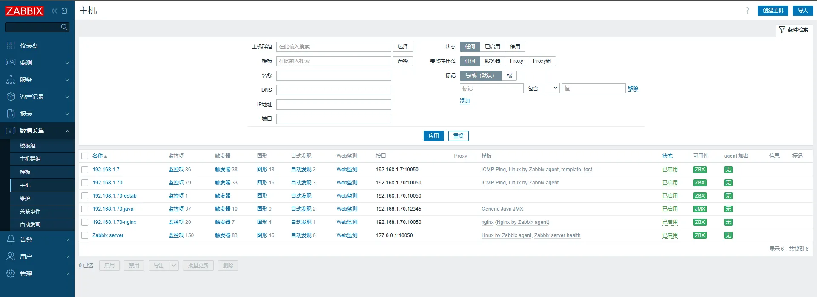Expand the 告警 menu chevron
This screenshot has width=817, height=297.
pos(67,240)
